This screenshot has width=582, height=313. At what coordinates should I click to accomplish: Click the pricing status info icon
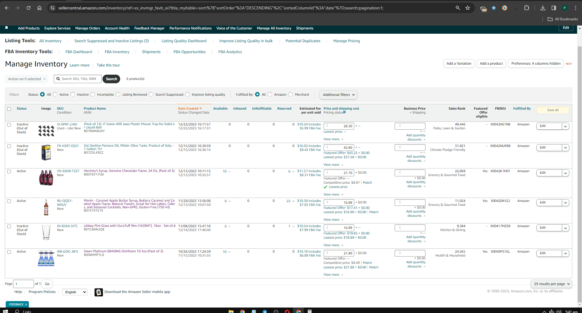[345, 112]
